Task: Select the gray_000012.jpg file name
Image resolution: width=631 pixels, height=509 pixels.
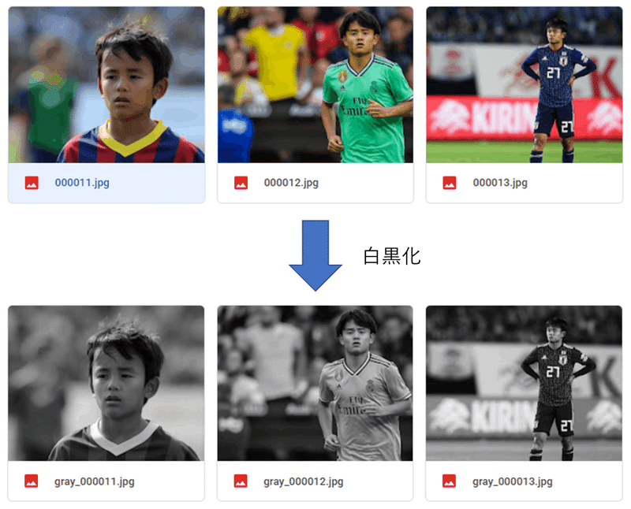Action: coord(304,481)
